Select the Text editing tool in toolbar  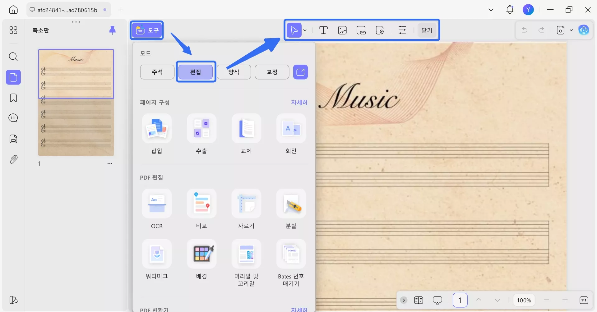point(323,30)
